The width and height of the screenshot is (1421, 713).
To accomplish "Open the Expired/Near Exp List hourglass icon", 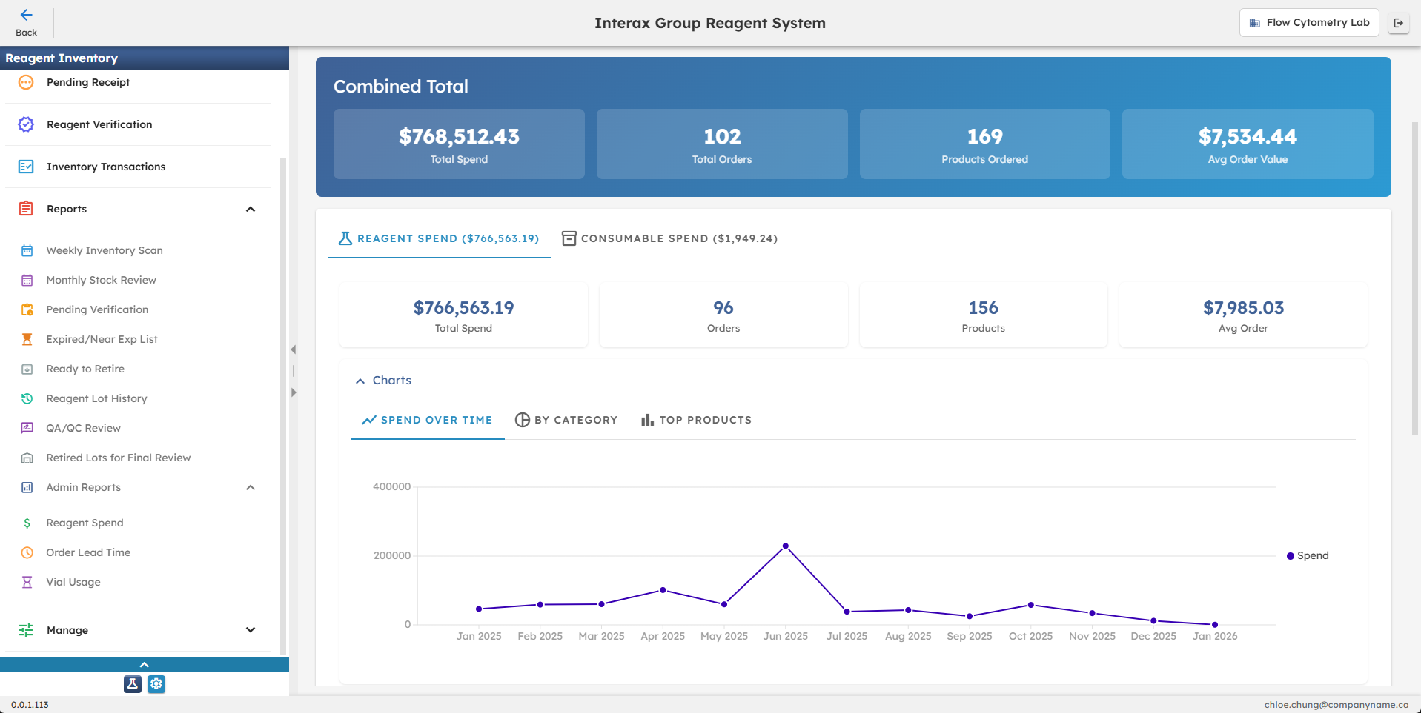I will [27, 339].
